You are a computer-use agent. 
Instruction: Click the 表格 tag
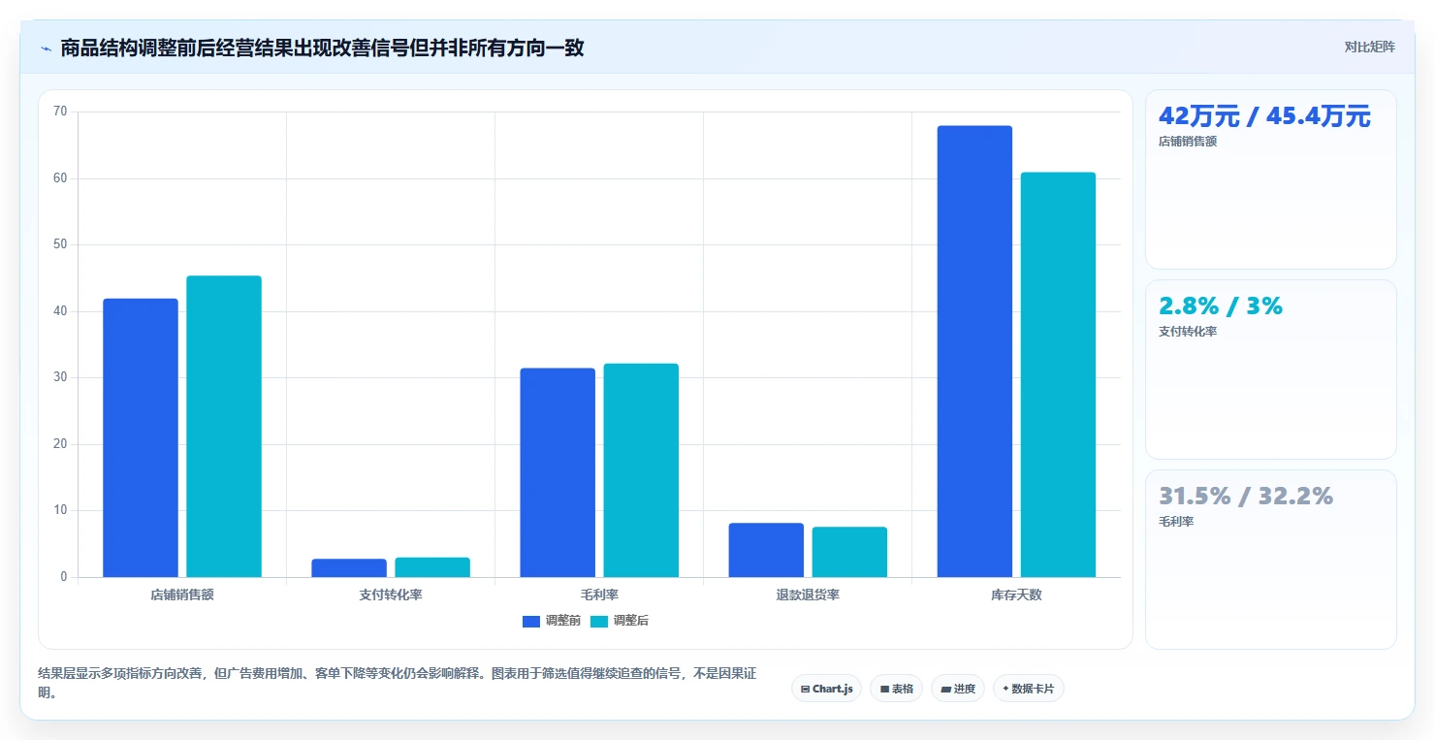pos(896,689)
